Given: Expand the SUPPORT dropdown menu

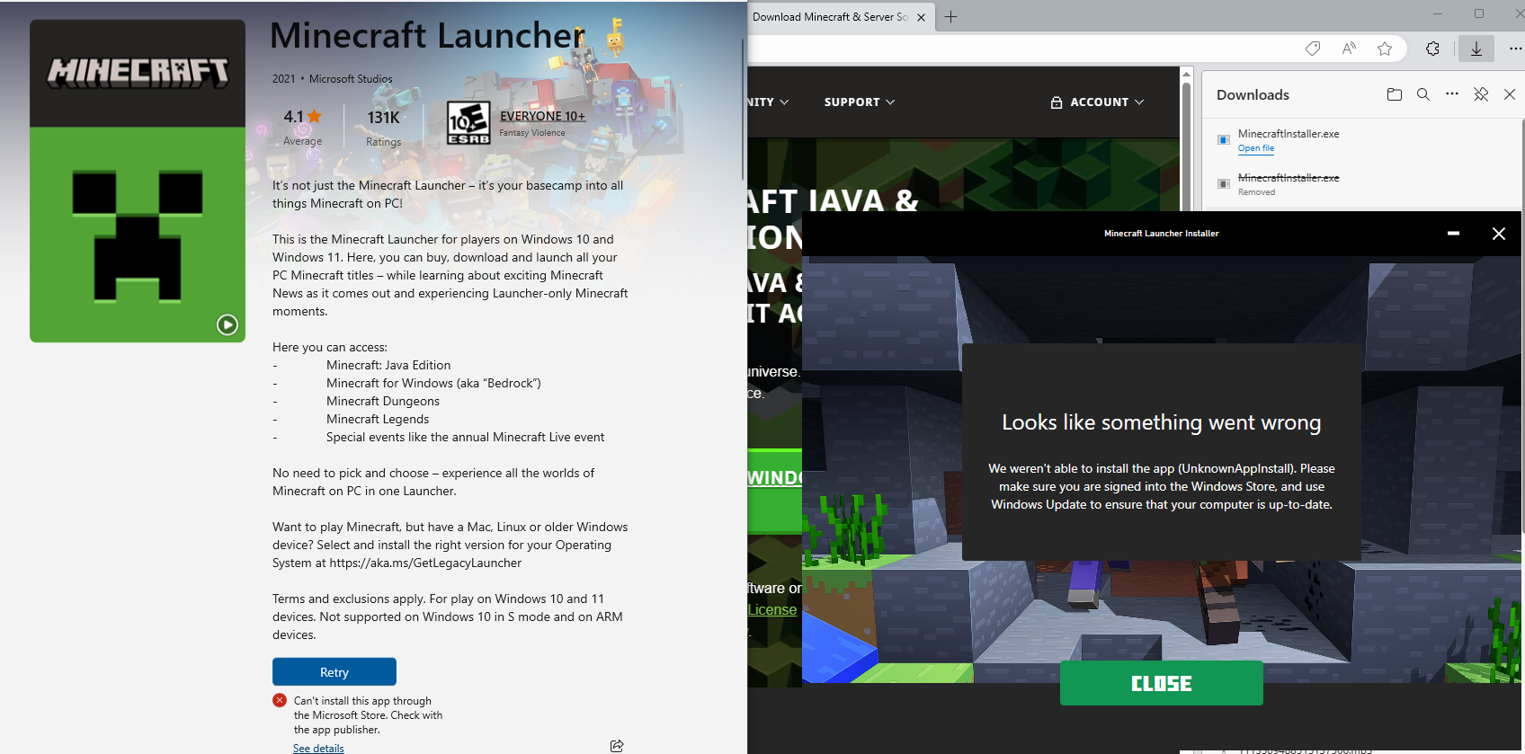Looking at the screenshot, I should click(859, 102).
